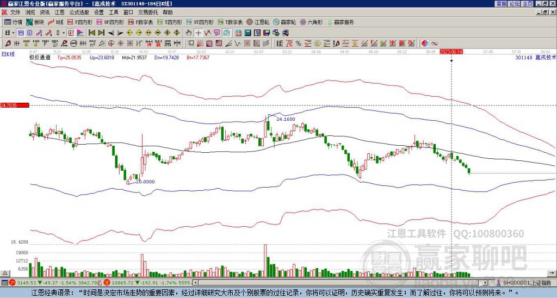Open the calendar icon in toolbar
Screen dimensions: 557x298
[238, 33]
